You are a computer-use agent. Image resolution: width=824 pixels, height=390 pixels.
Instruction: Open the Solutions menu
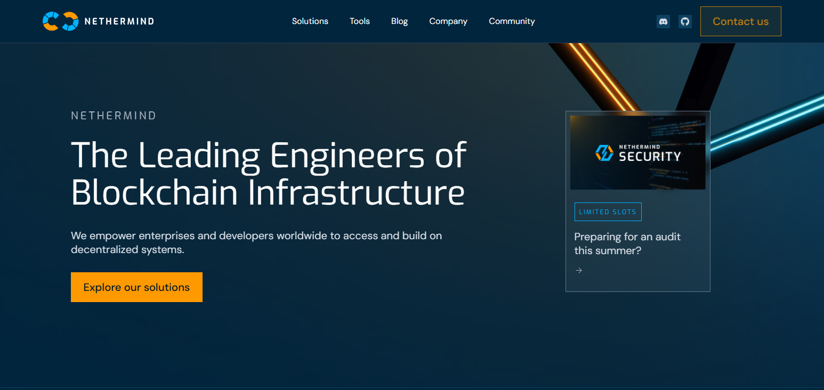pyautogui.click(x=310, y=21)
